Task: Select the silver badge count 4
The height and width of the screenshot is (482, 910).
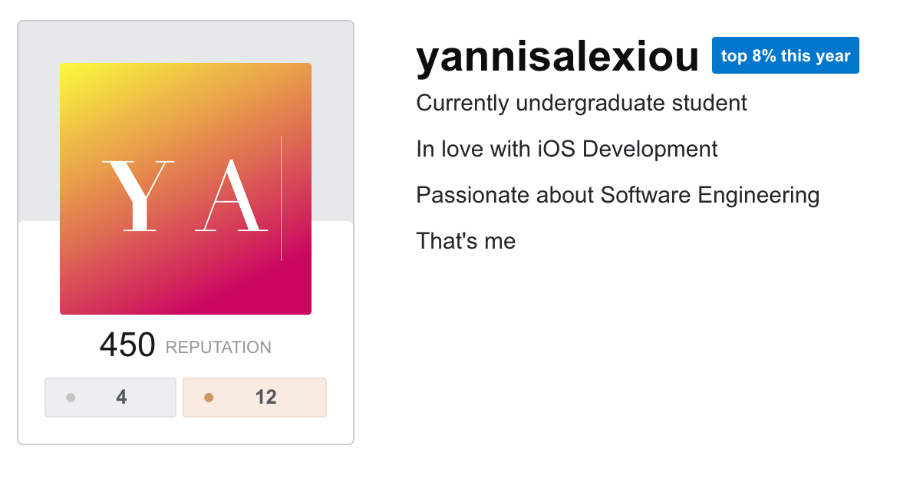Action: tap(121, 398)
